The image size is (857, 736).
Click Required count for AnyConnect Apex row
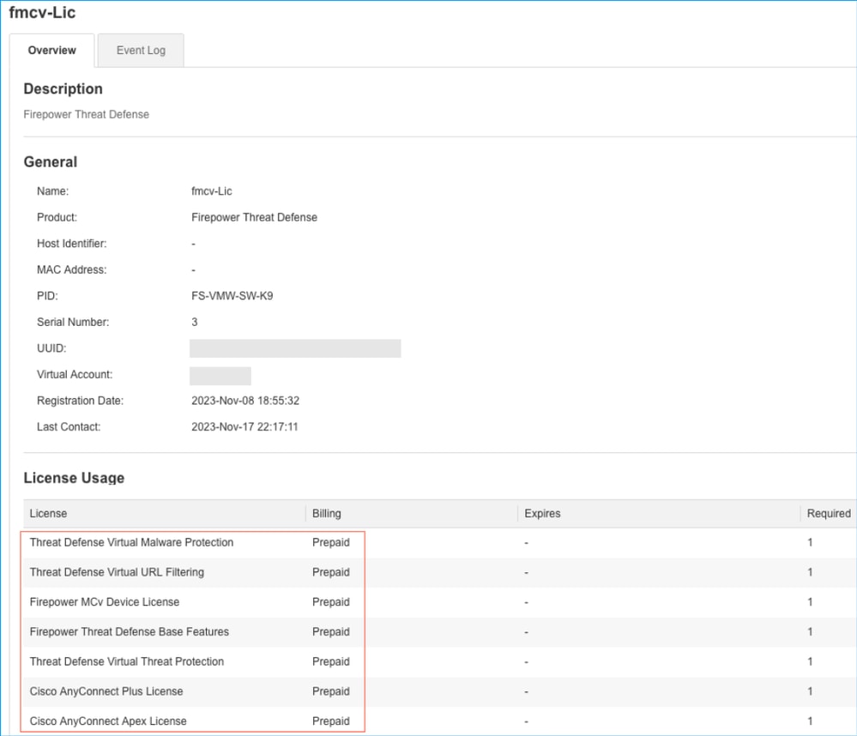(810, 721)
